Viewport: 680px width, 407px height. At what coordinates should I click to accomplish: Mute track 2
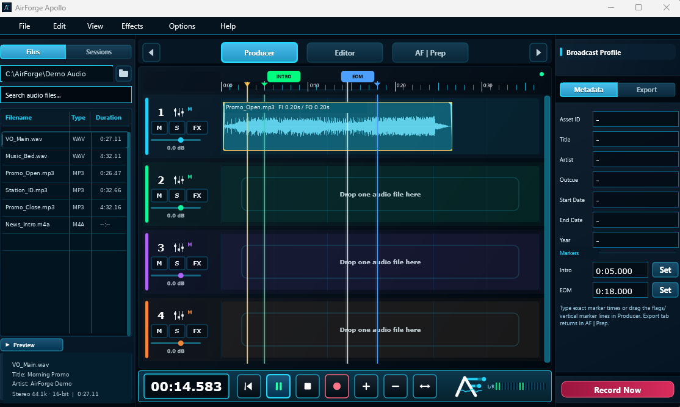(x=159, y=195)
